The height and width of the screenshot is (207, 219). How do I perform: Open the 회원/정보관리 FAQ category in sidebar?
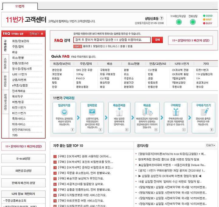pyautogui.click(x=21, y=41)
